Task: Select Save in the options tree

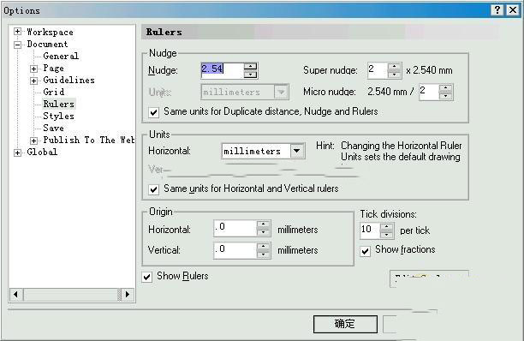Action: coord(53,128)
